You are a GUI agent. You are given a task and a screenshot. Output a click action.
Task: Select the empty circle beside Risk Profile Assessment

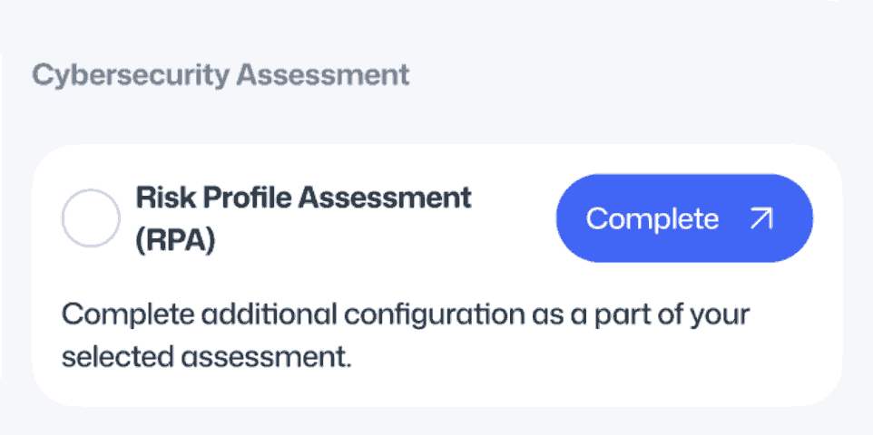click(x=90, y=218)
